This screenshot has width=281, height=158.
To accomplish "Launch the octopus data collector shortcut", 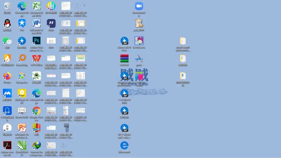I will [7, 111].
